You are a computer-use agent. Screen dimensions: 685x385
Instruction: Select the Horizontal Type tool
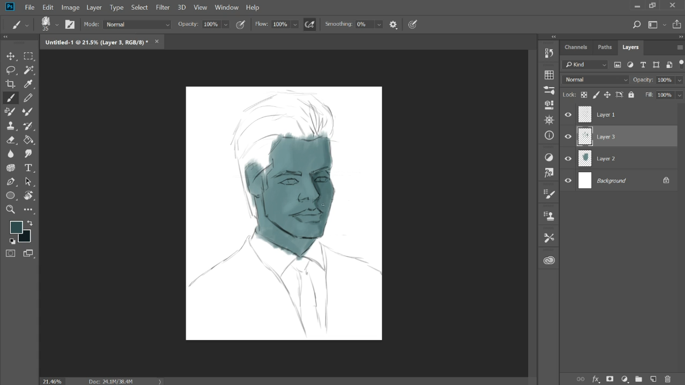click(x=28, y=168)
